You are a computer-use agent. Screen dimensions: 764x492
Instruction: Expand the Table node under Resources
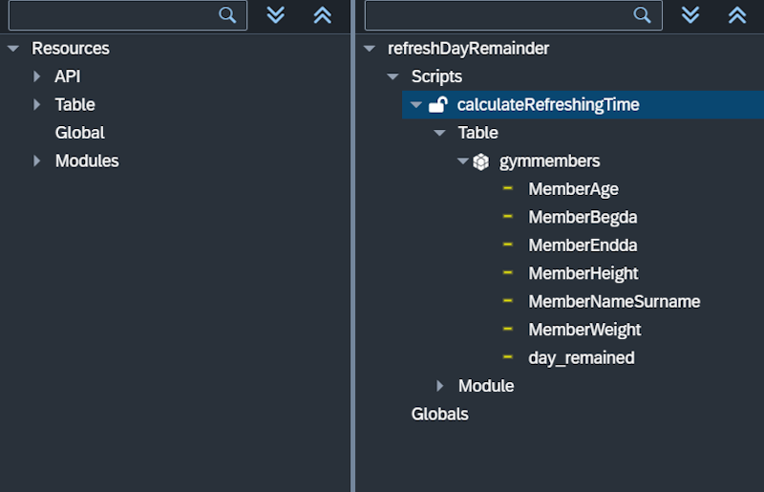pos(36,104)
